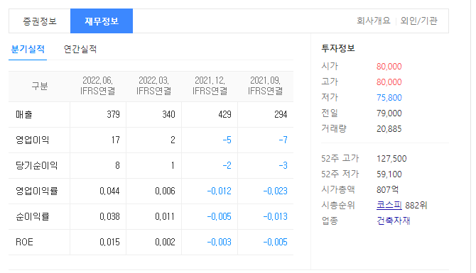The height and width of the screenshot is (273, 476).
Task: Click the 영업이익률 row label
Action: 36,191
